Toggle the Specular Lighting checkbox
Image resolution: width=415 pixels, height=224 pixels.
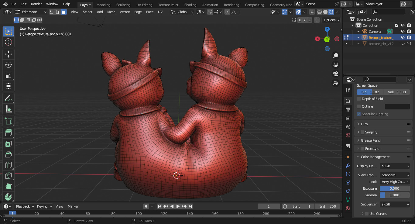click(359, 114)
